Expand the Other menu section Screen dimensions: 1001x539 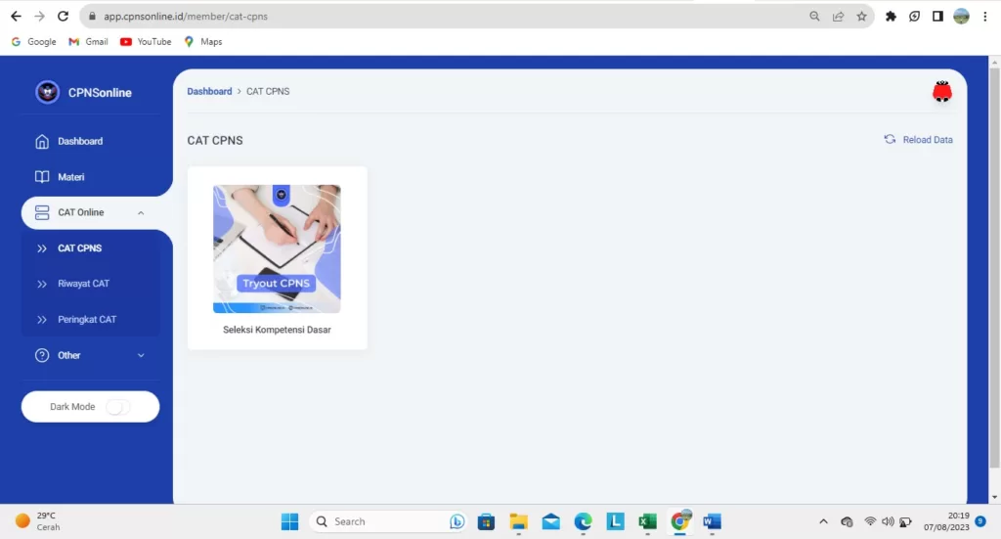pyautogui.click(x=141, y=355)
